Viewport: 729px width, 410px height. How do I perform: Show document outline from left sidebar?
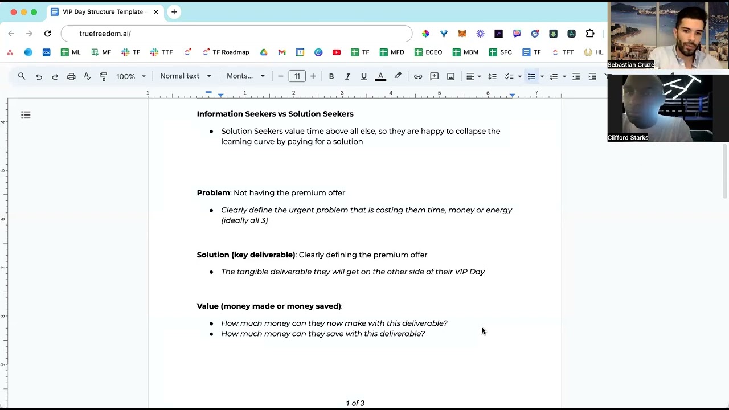point(26,115)
